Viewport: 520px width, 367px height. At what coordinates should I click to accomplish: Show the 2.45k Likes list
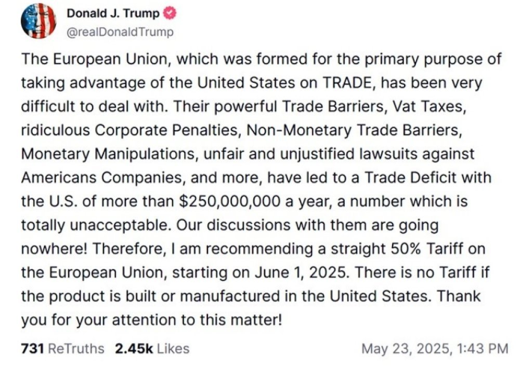point(152,348)
